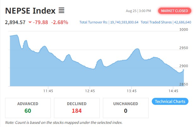The width and height of the screenshot is (196, 127).
Task: Select the ADVANCED count box
Action: pyautogui.click(x=28, y=107)
